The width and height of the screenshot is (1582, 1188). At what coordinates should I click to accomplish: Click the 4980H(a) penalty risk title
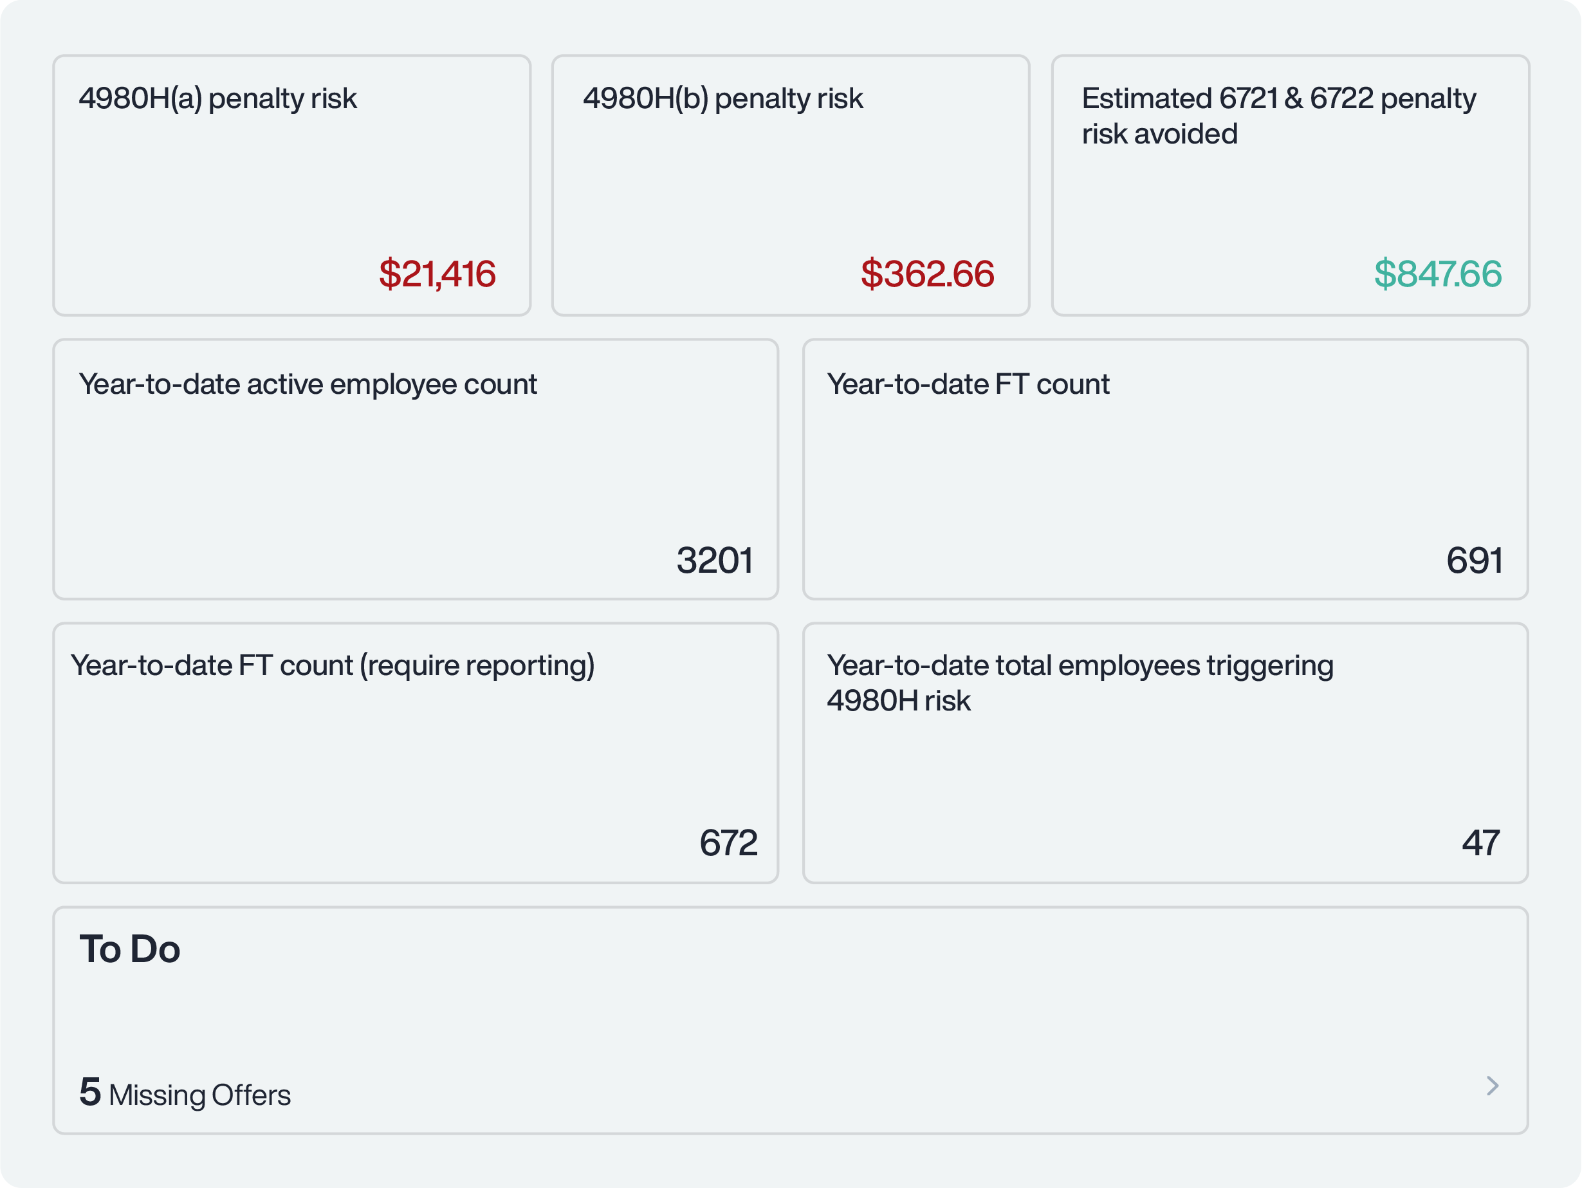point(217,98)
